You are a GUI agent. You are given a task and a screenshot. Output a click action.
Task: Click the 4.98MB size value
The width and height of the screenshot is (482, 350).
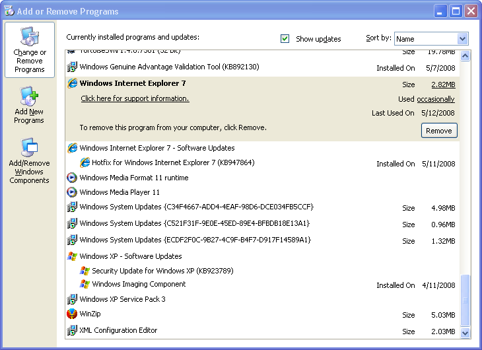(x=443, y=208)
